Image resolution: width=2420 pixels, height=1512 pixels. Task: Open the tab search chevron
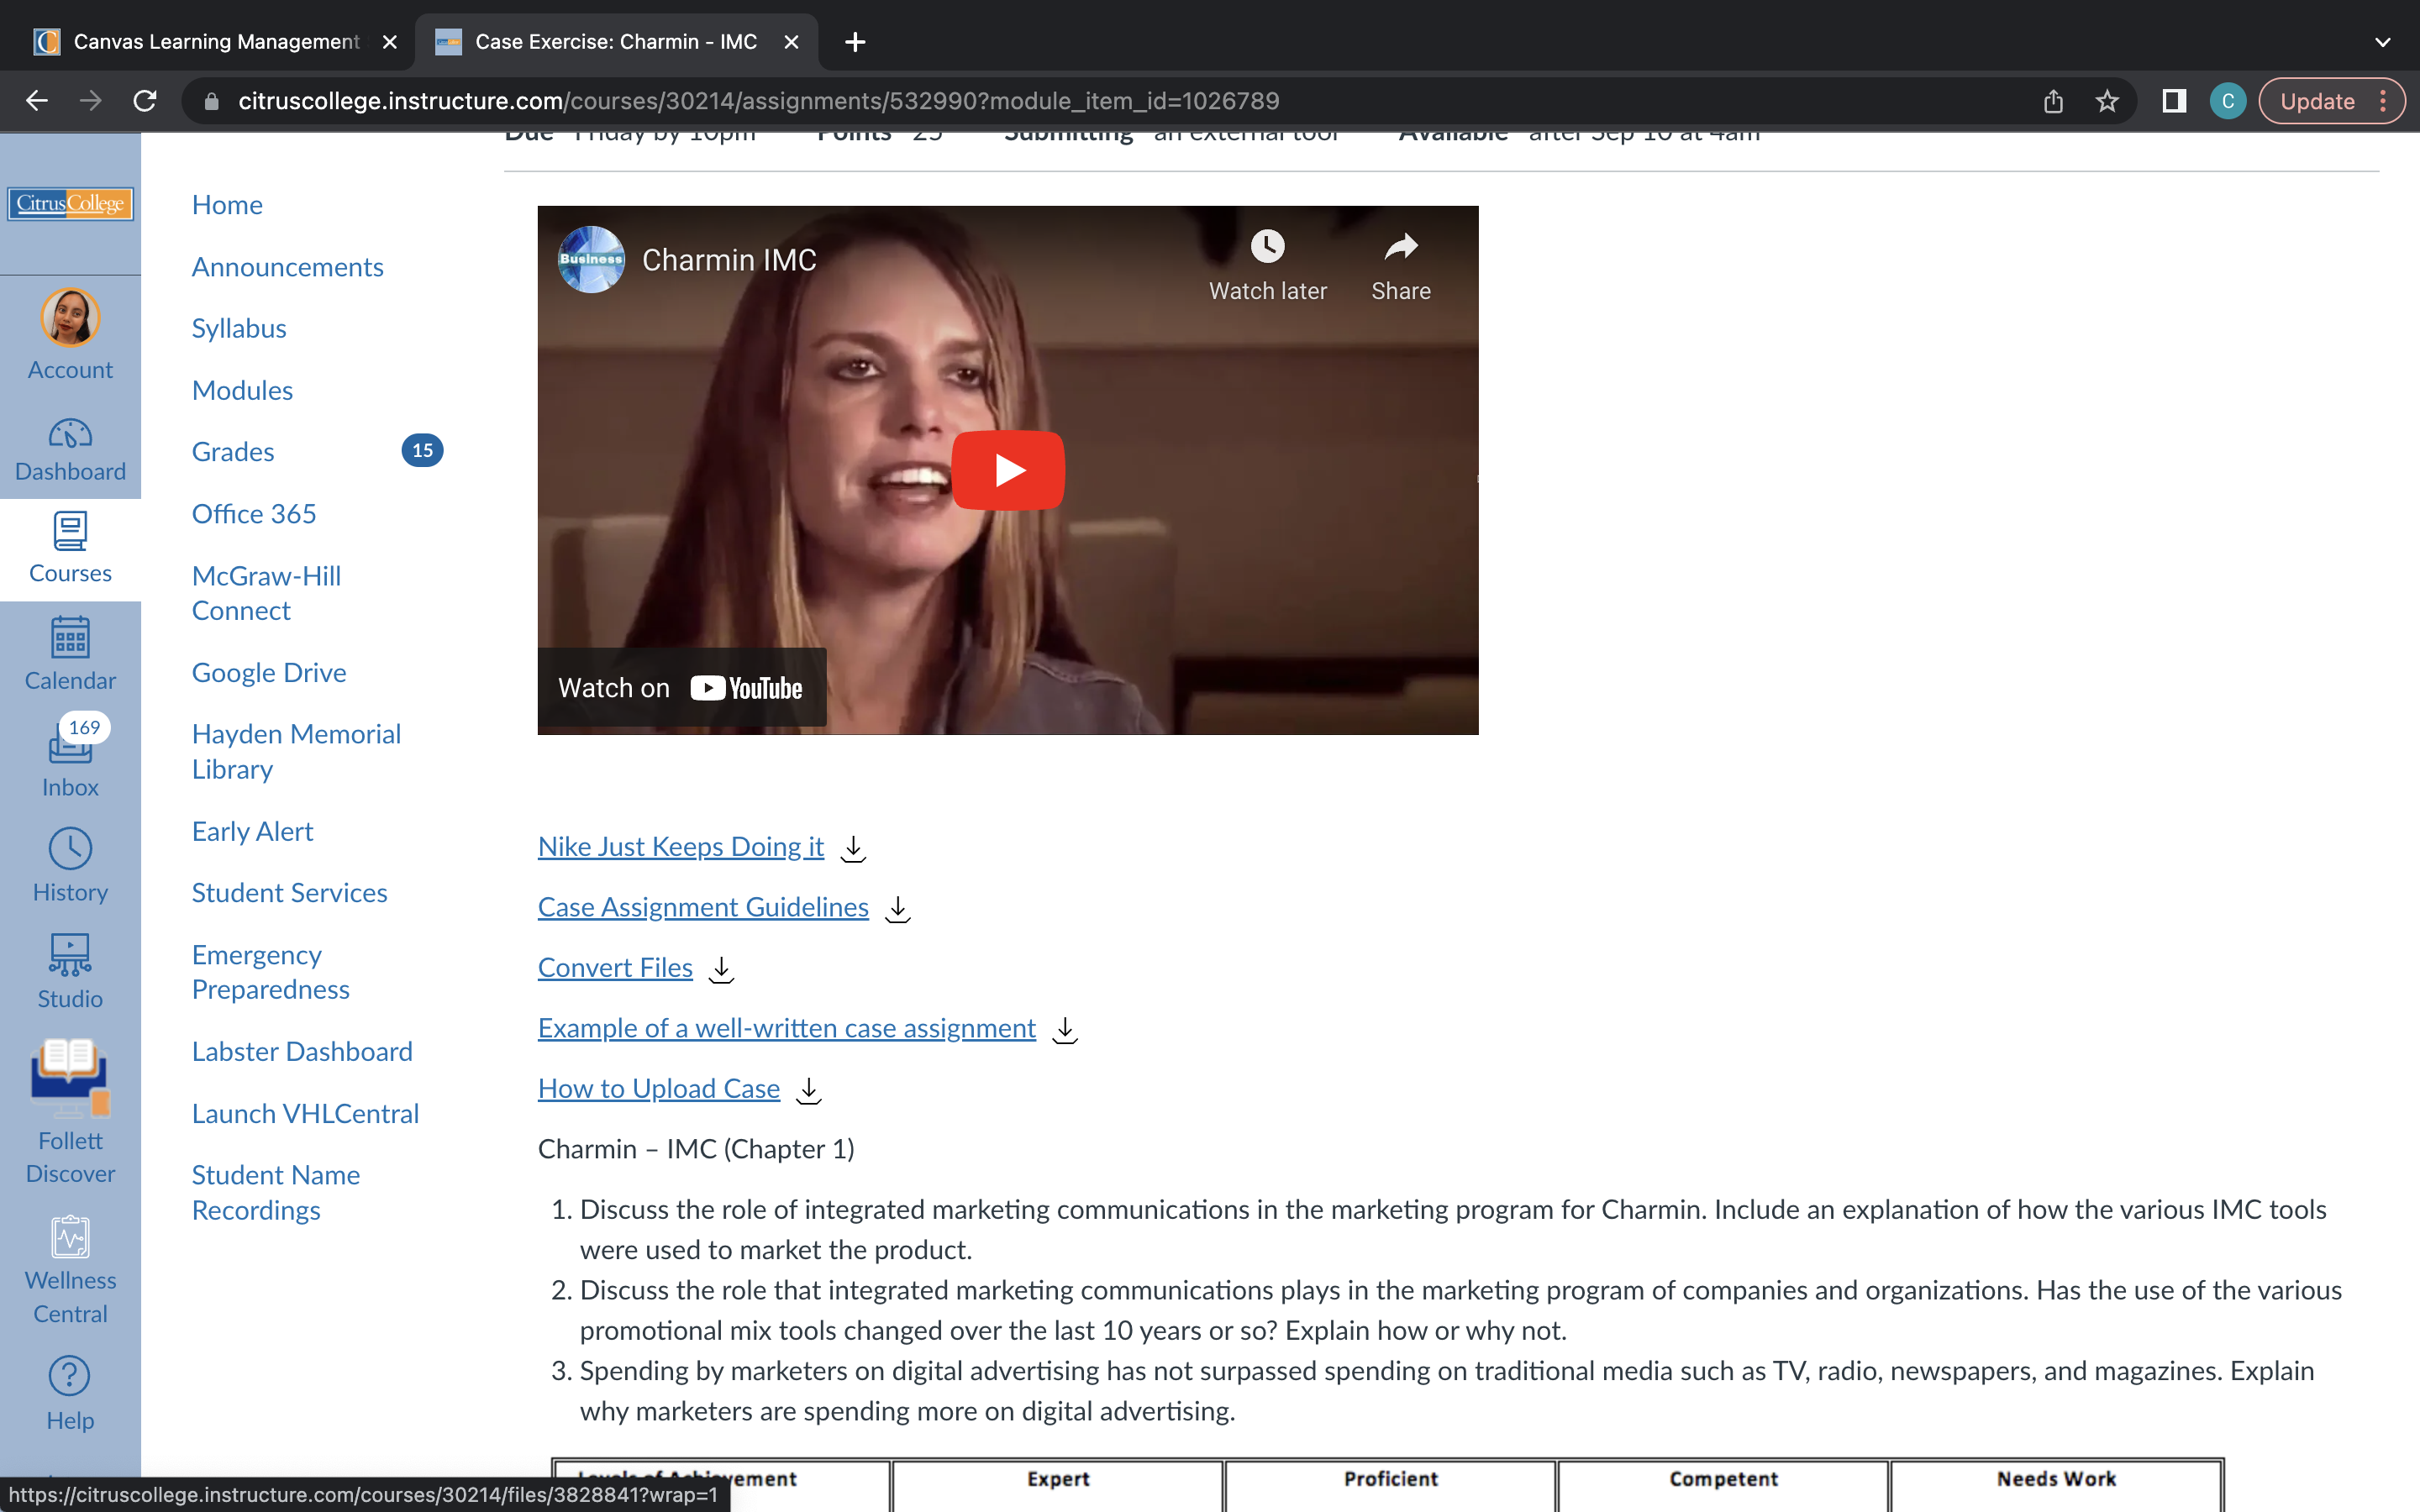pos(2383,41)
